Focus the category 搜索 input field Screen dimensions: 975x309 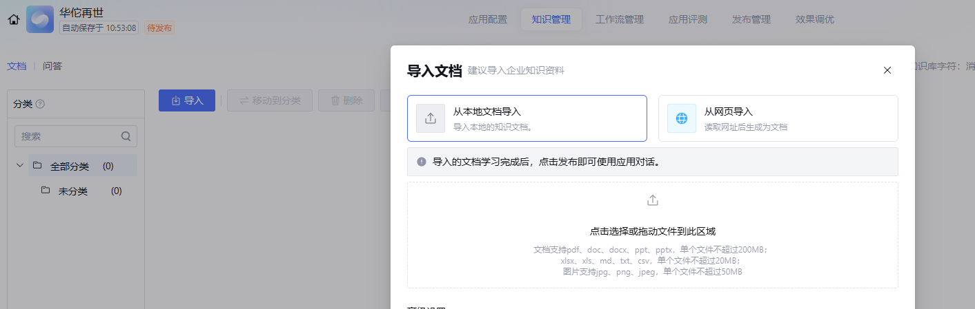point(68,136)
